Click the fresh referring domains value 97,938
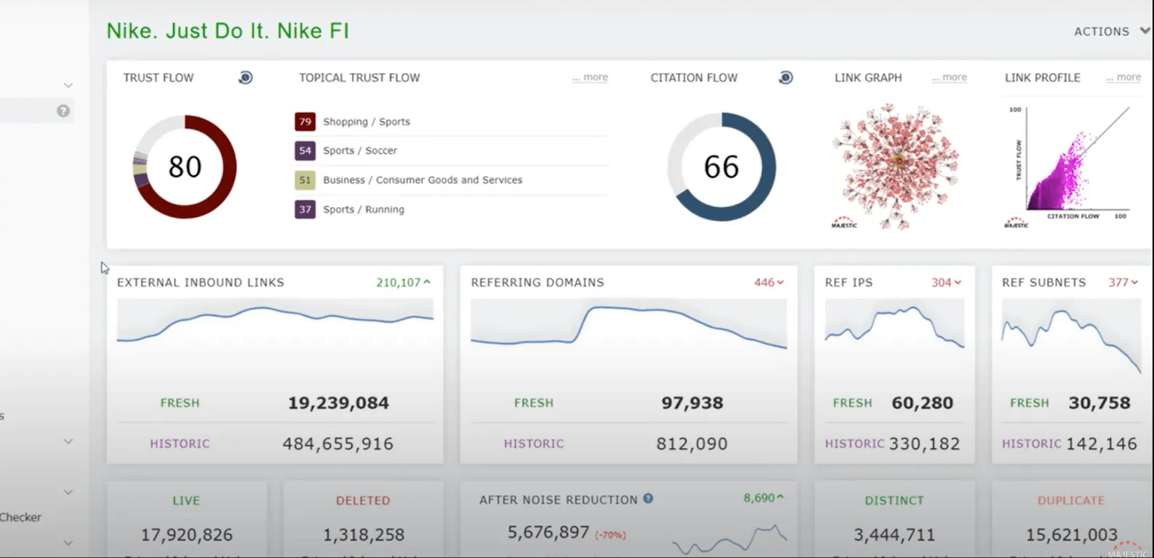Screen dimensions: 1154x558 click(x=692, y=403)
